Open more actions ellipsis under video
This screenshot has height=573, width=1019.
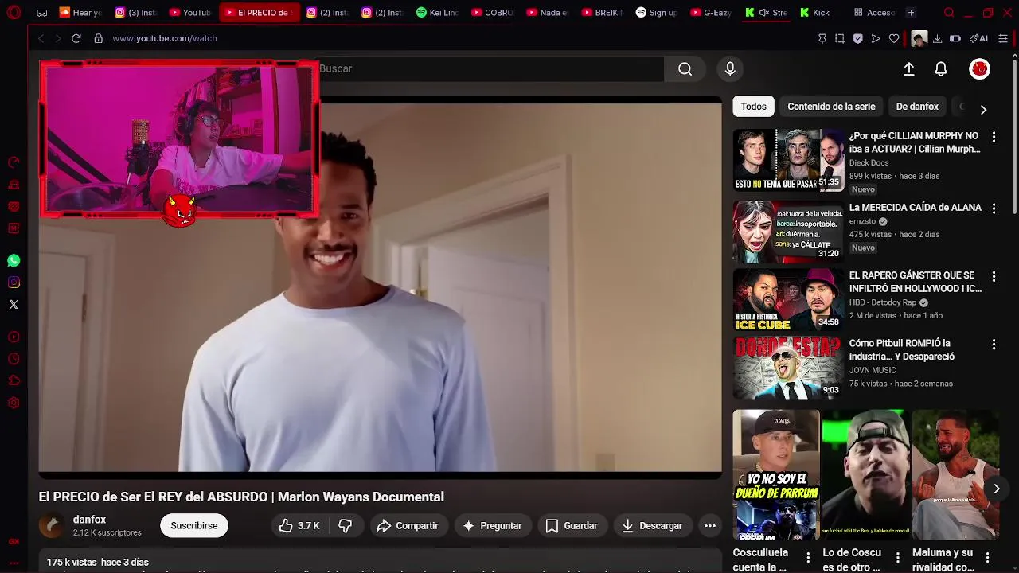point(710,525)
